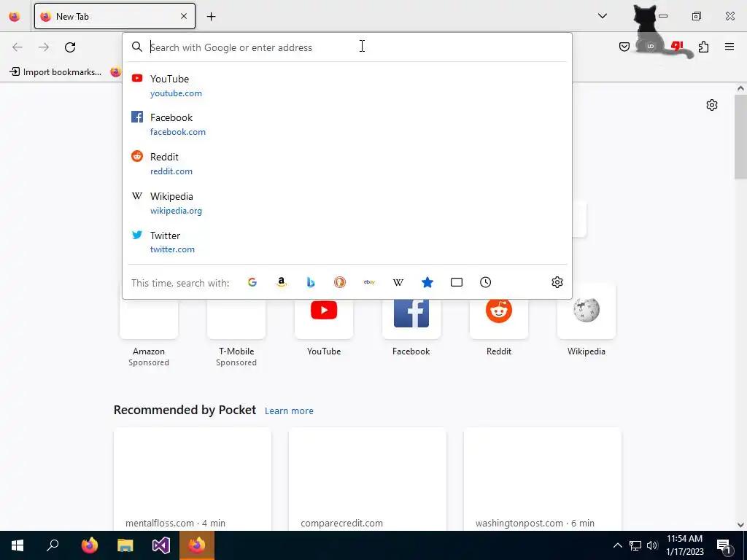Open the comparecredit.com Pocket story

click(x=368, y=478)
